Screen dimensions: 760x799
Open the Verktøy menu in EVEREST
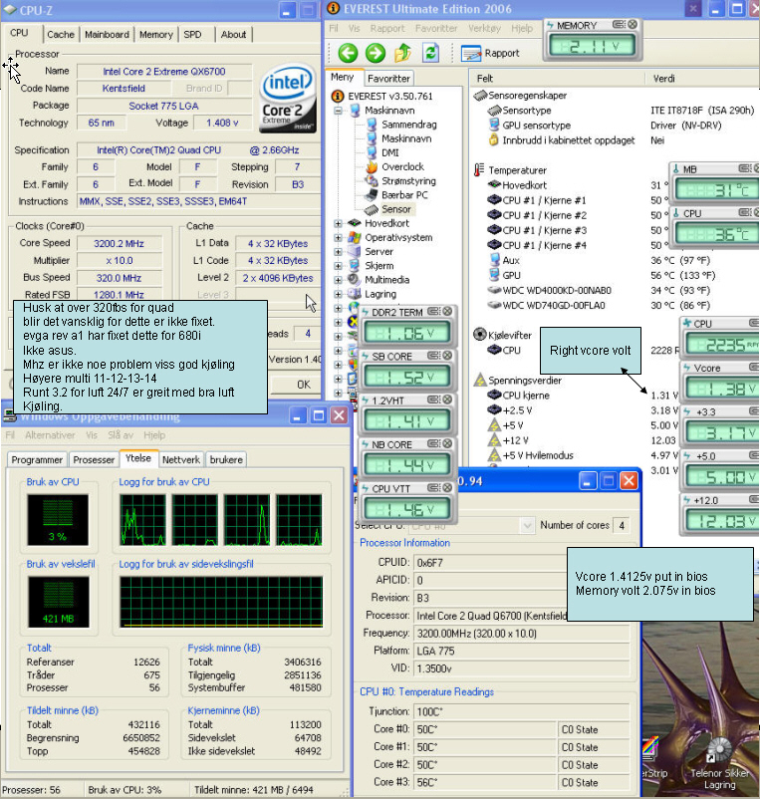[x=484, y=29]
